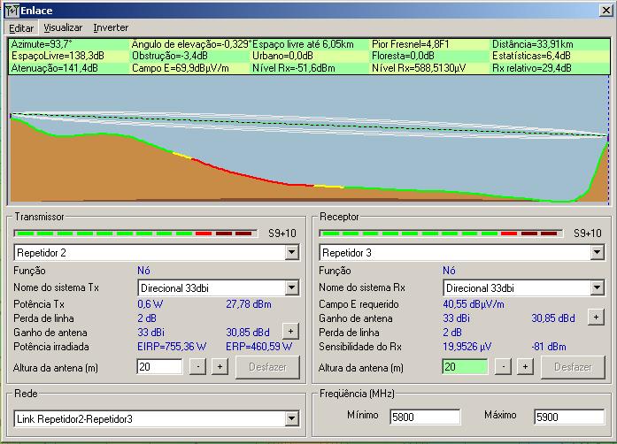Increase receiver antenna height with plus button
The height and width of the screenshot is (444, 617).
pos(525,366)
